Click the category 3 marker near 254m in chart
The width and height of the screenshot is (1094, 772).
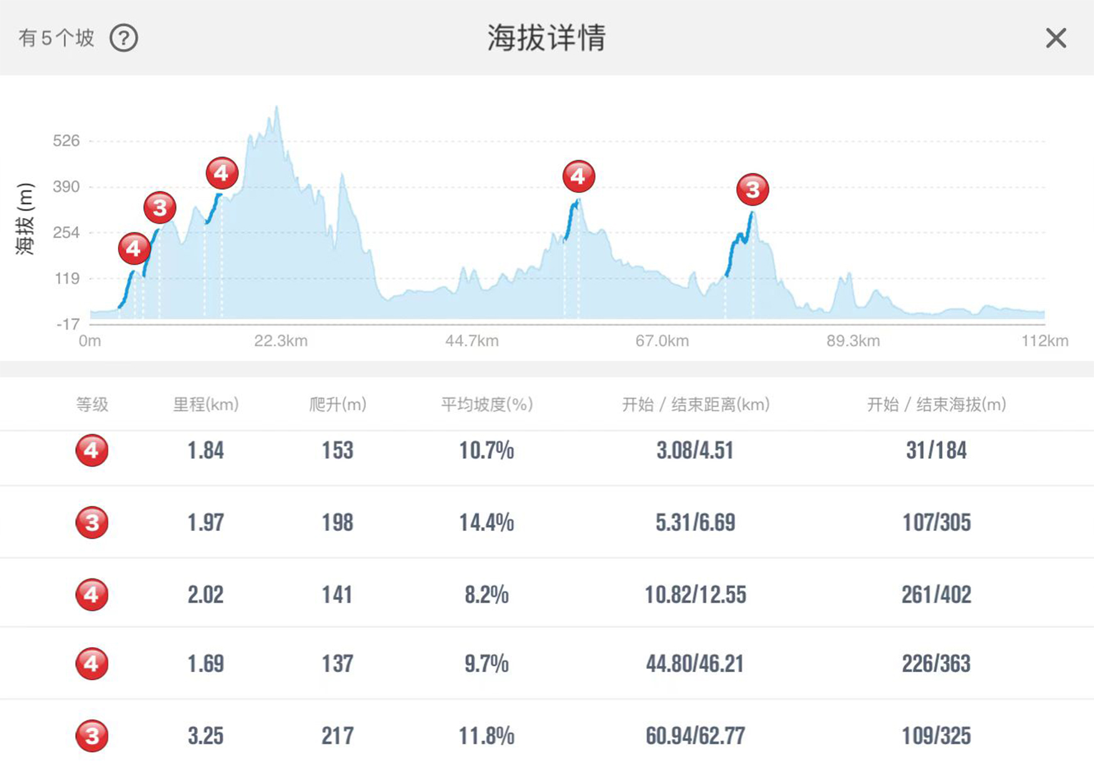point(160,207)
